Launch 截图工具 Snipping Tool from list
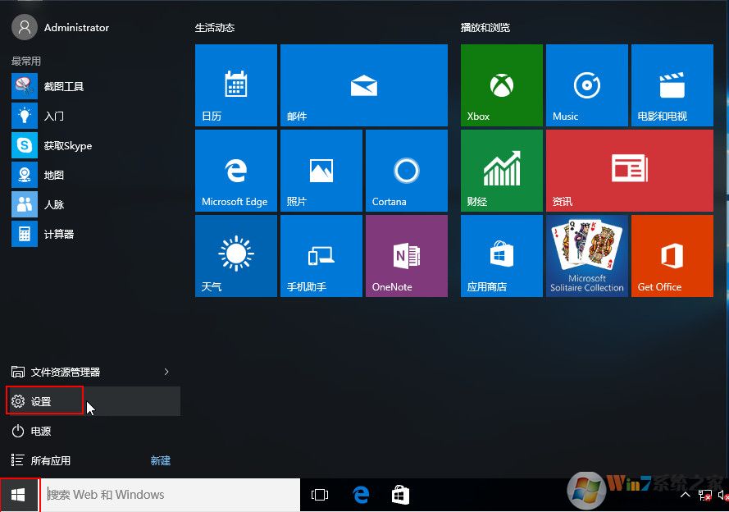This screenshot has height=512, width=729. point(63,86)
